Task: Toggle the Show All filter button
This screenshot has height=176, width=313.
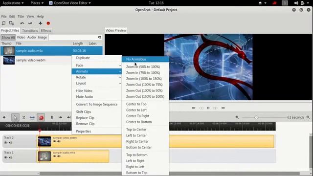Action: coord(8,37)
